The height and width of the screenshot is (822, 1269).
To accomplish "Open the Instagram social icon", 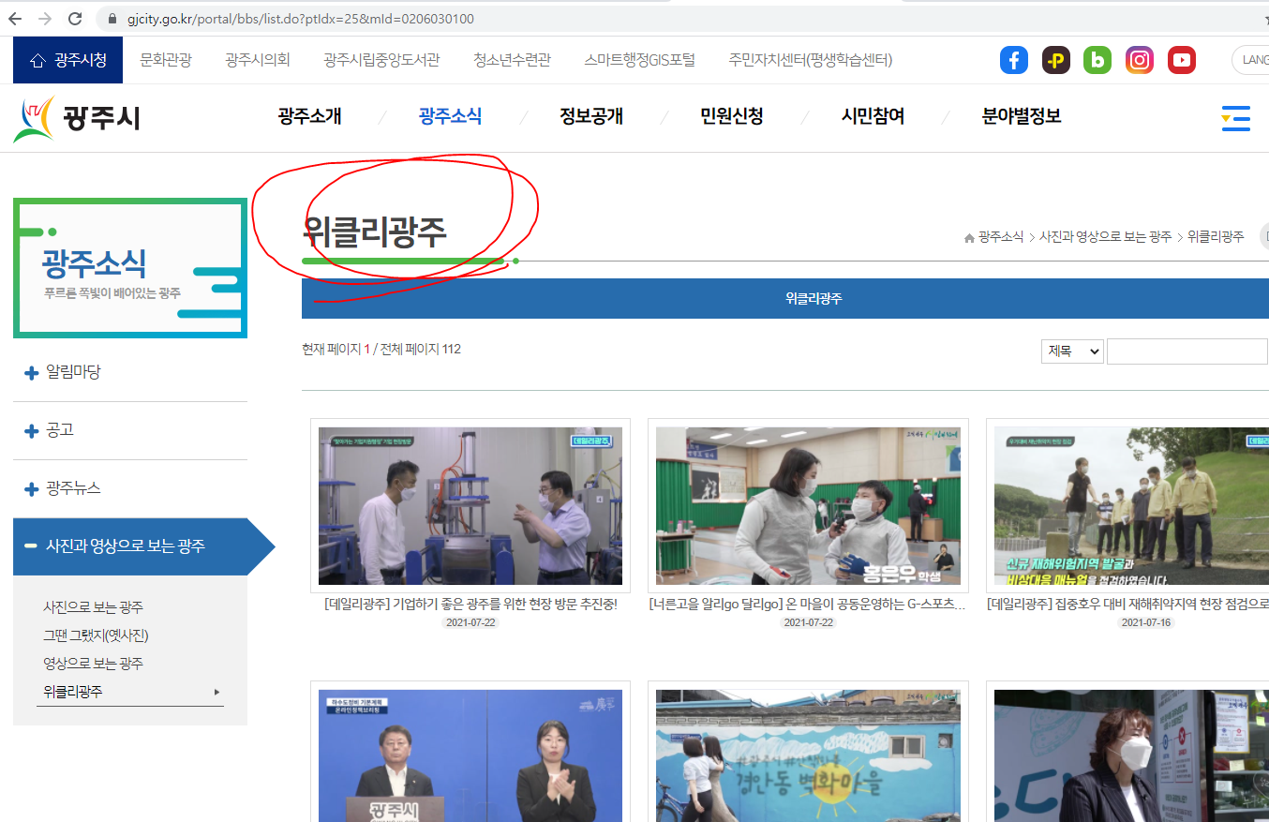I will point(1140,60).
